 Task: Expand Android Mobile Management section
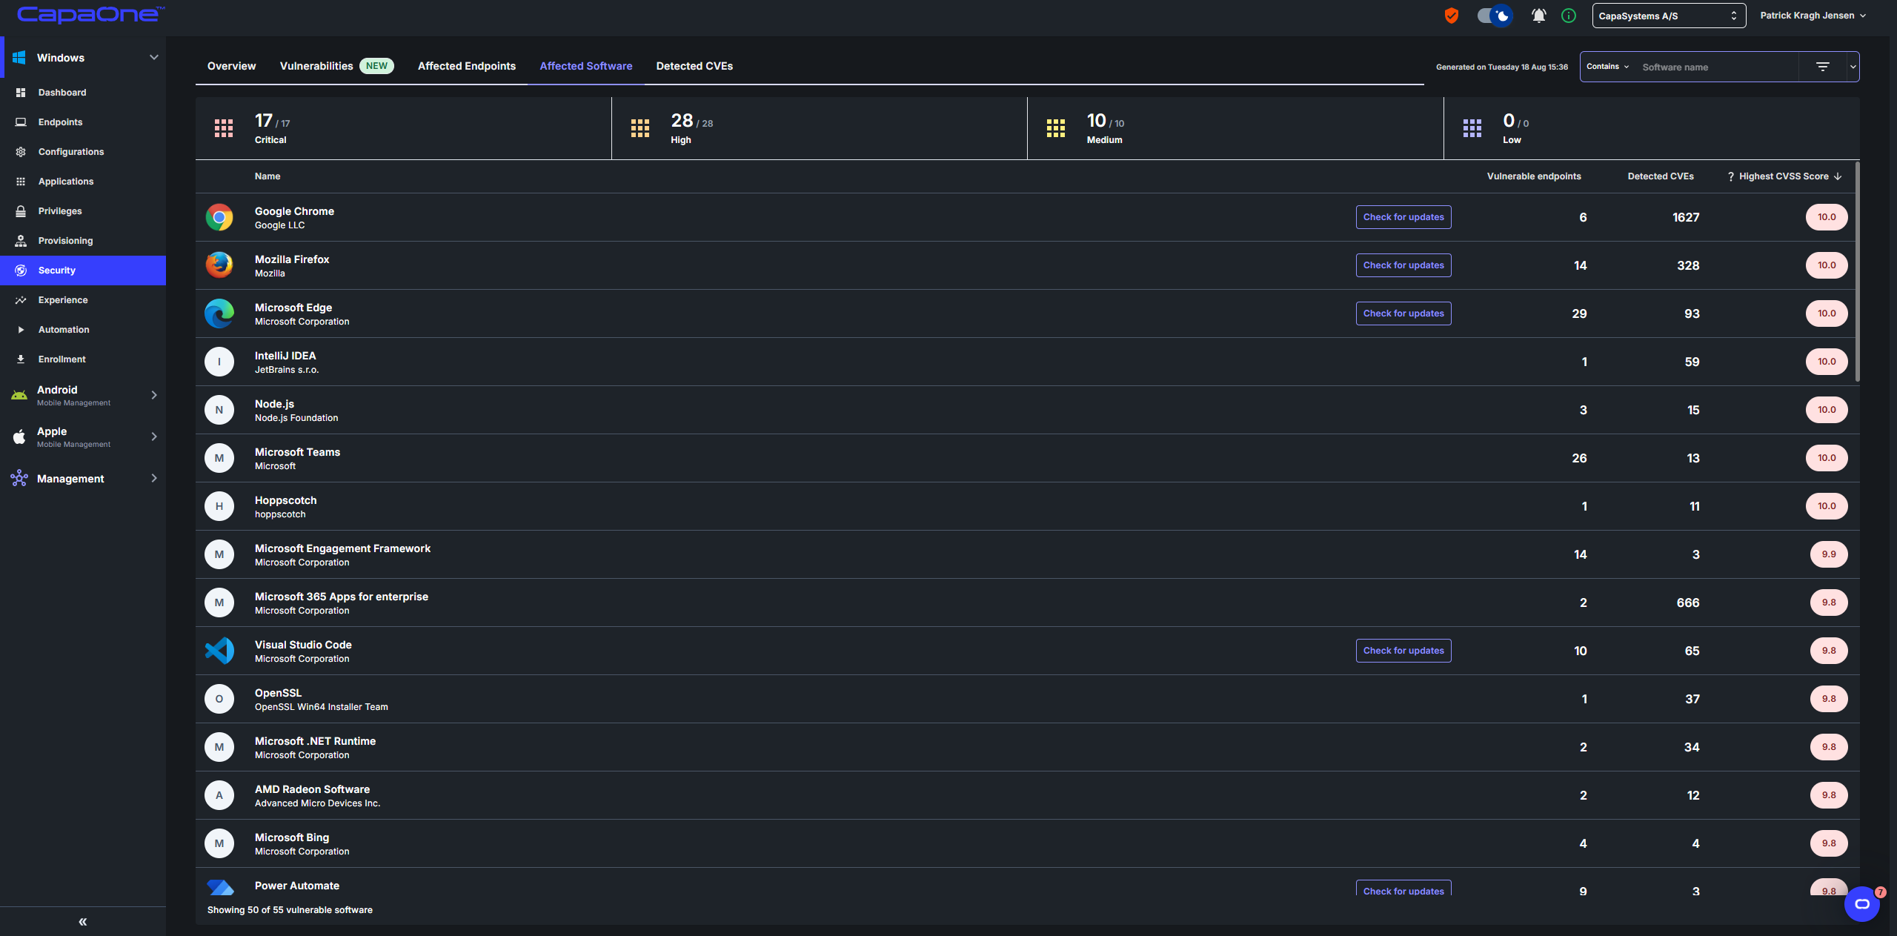83,395
